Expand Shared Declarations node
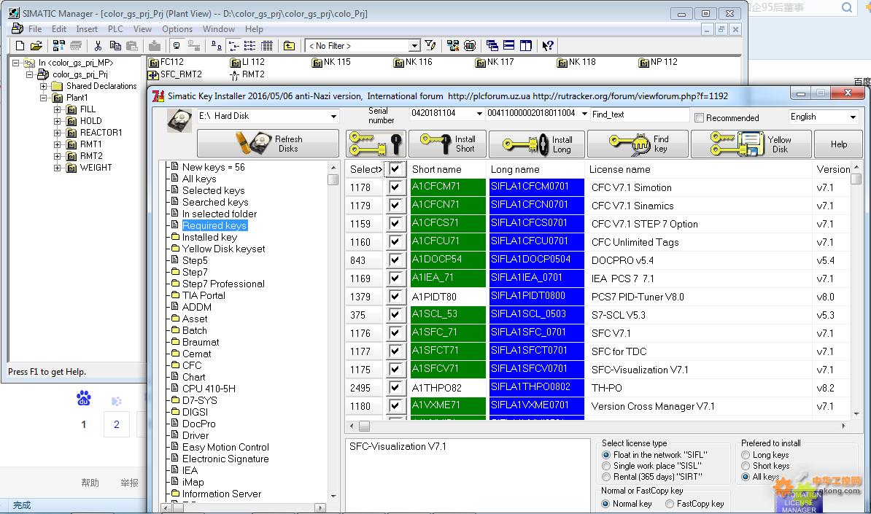The image size is (871, 514). (43, 86)
